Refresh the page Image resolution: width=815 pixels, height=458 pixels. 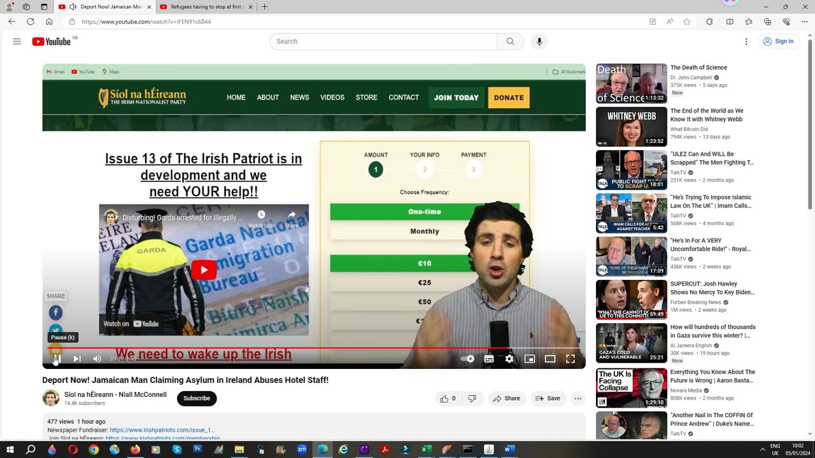coord(30,22)
